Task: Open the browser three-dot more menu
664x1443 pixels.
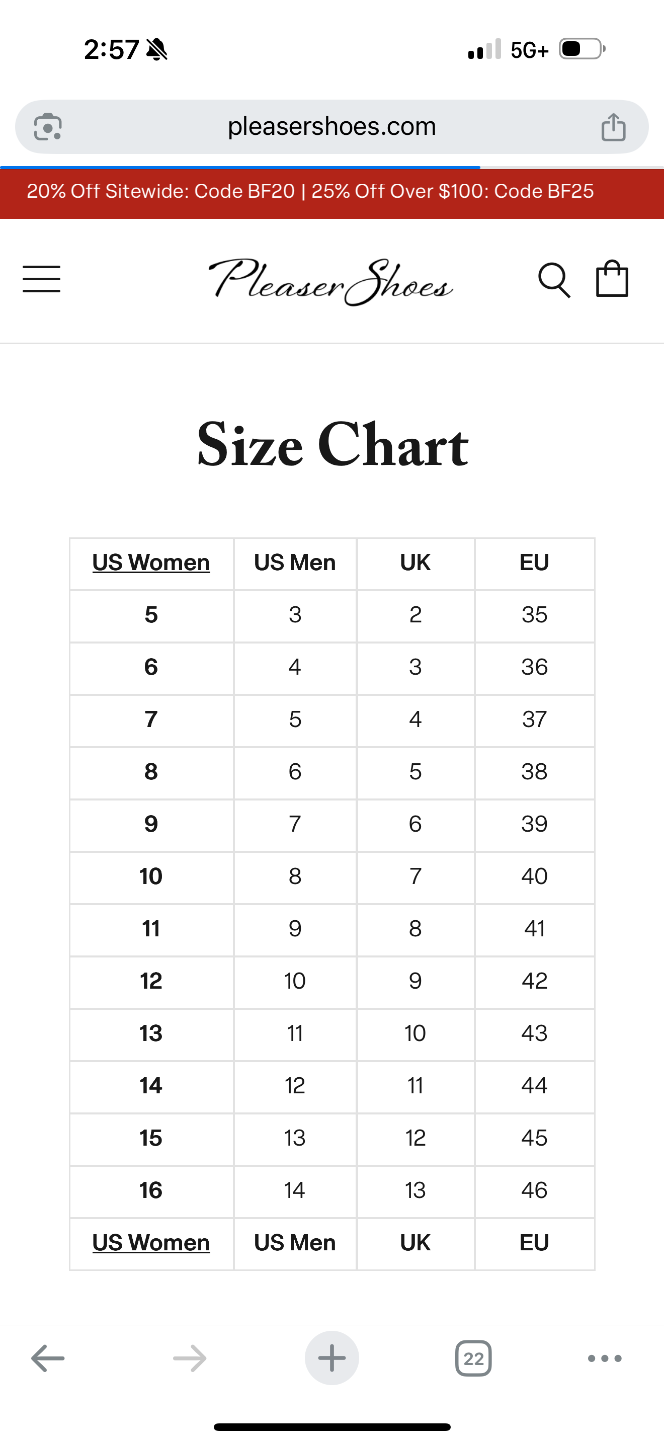Action: [x=605, y=1358]
